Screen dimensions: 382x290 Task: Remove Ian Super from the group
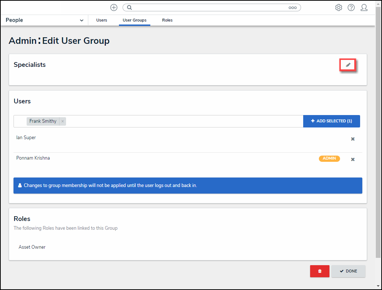tap(353, 139)
